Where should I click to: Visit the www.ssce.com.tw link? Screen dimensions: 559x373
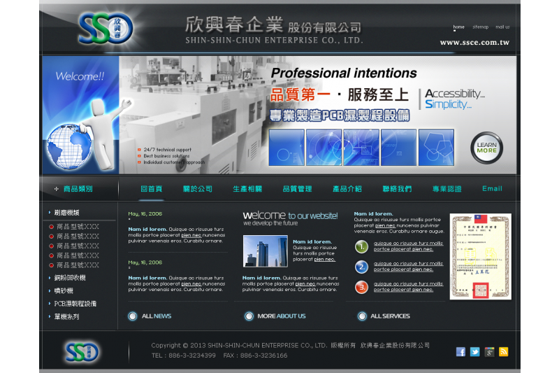click(x=474, y=43)
